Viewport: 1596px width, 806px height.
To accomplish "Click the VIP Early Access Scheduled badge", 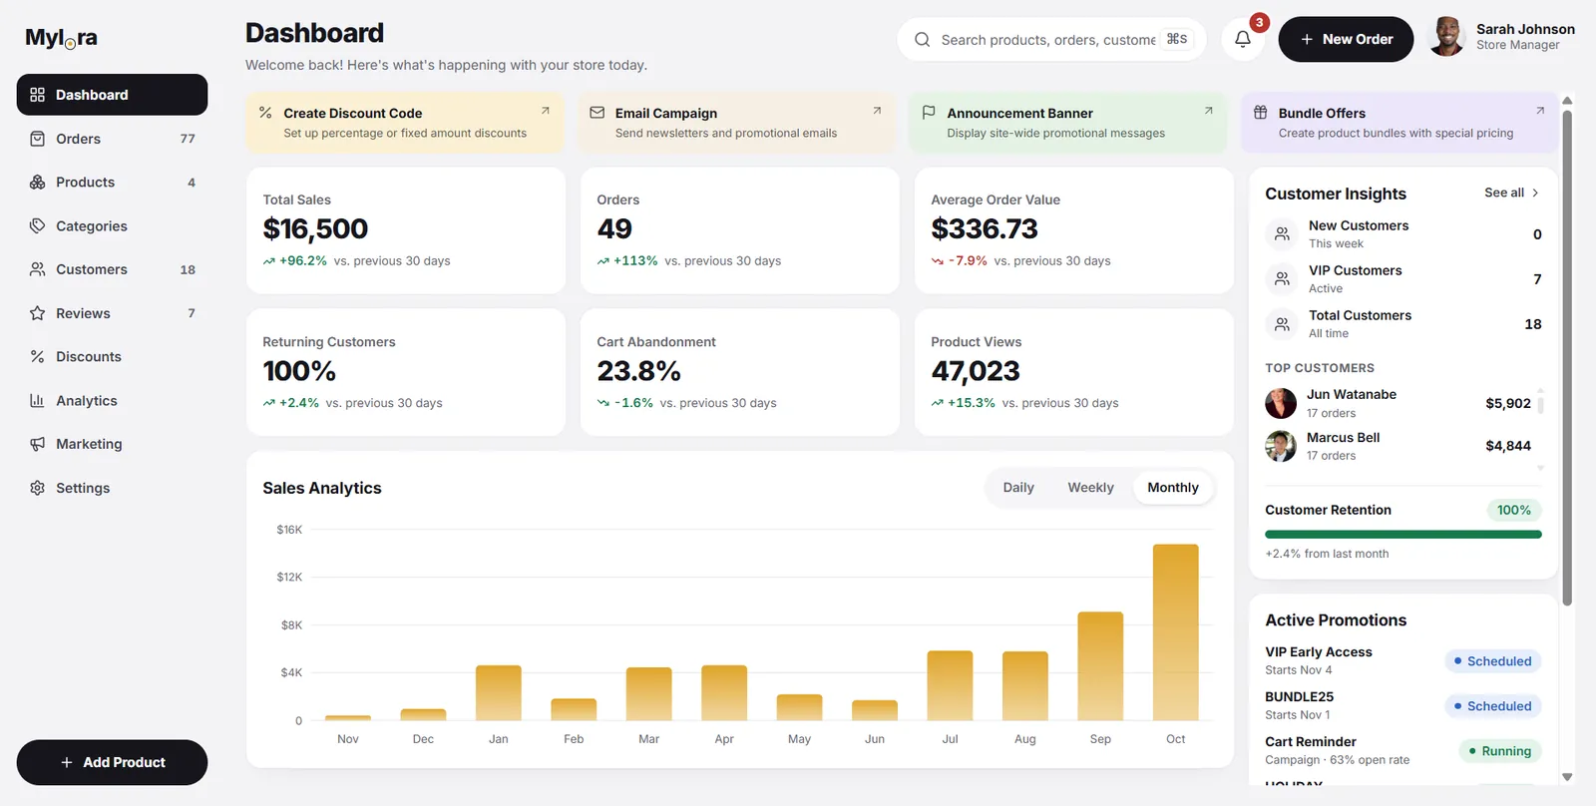I will [1493, 661].
